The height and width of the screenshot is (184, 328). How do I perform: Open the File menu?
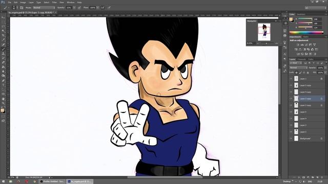(9, 2)
